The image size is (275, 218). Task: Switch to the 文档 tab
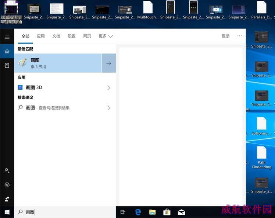56,36
